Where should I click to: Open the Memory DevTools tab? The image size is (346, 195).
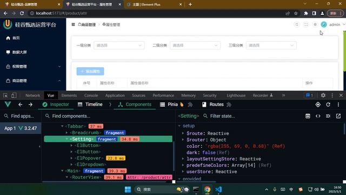188,95
